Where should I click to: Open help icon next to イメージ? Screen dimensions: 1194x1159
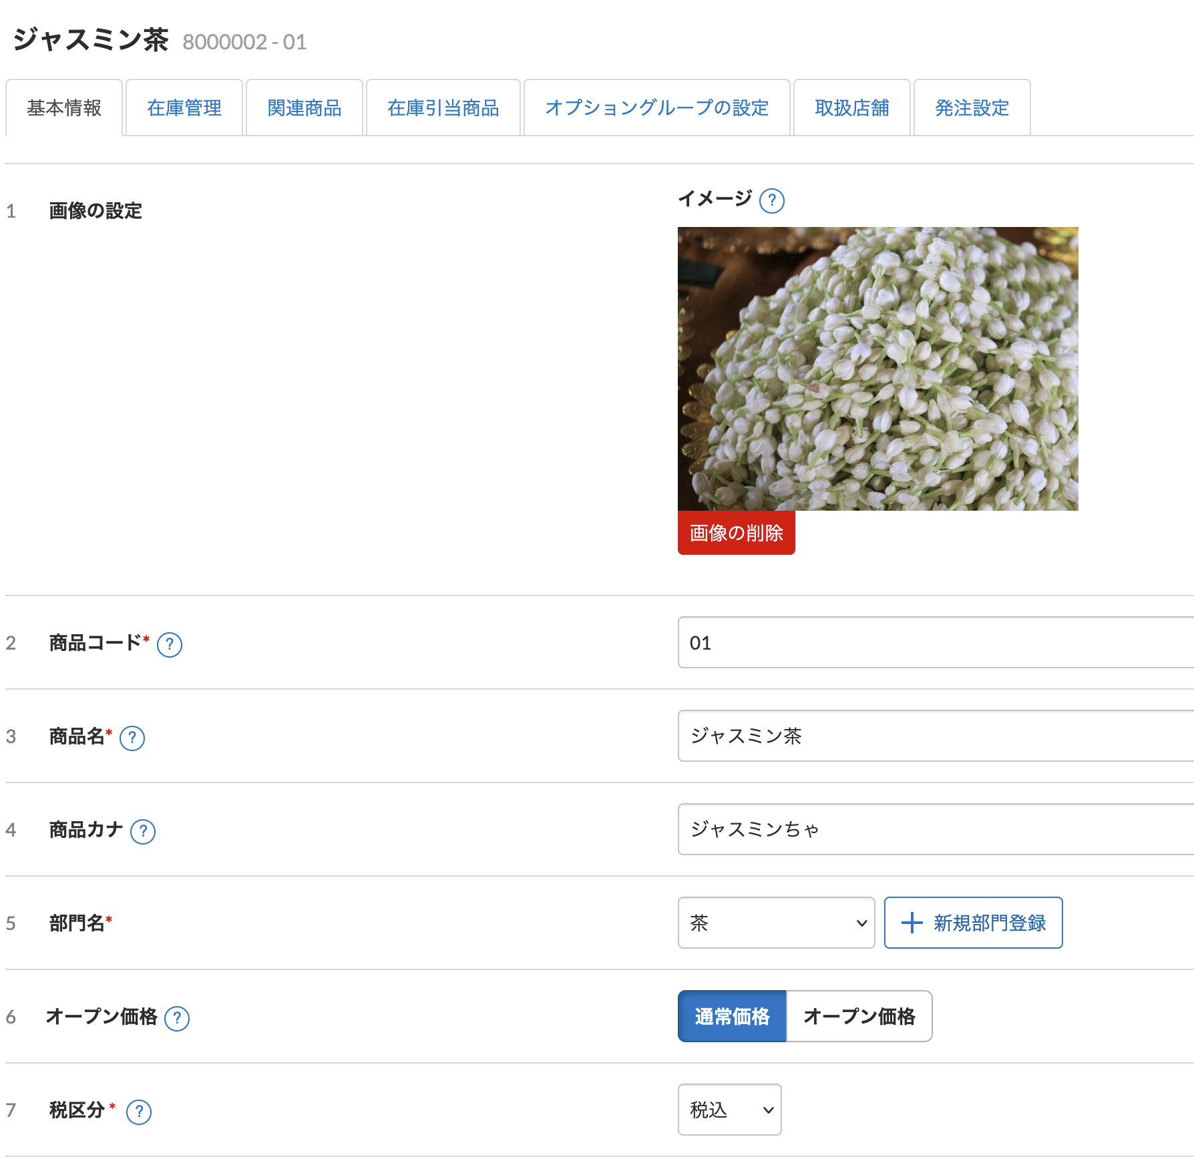click(x=772, y=200)
